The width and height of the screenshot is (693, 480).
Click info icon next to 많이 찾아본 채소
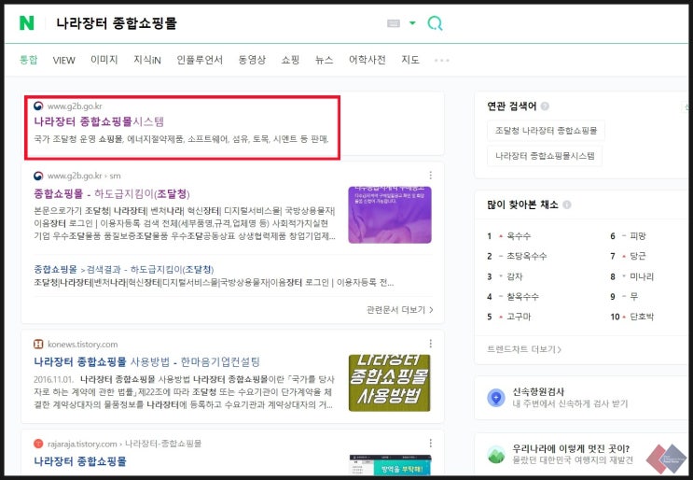tap(567, 205)
